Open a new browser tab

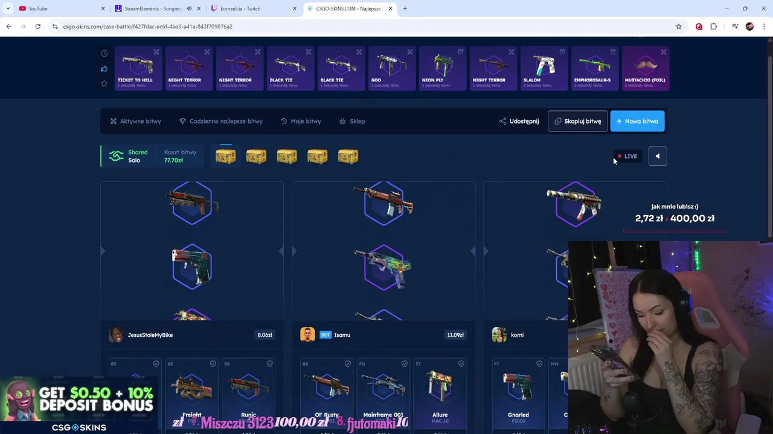tap(405, 8)
